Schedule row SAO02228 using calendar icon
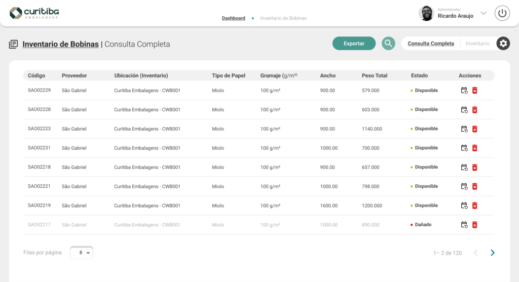Screen dimensions: 519x282 464,110
